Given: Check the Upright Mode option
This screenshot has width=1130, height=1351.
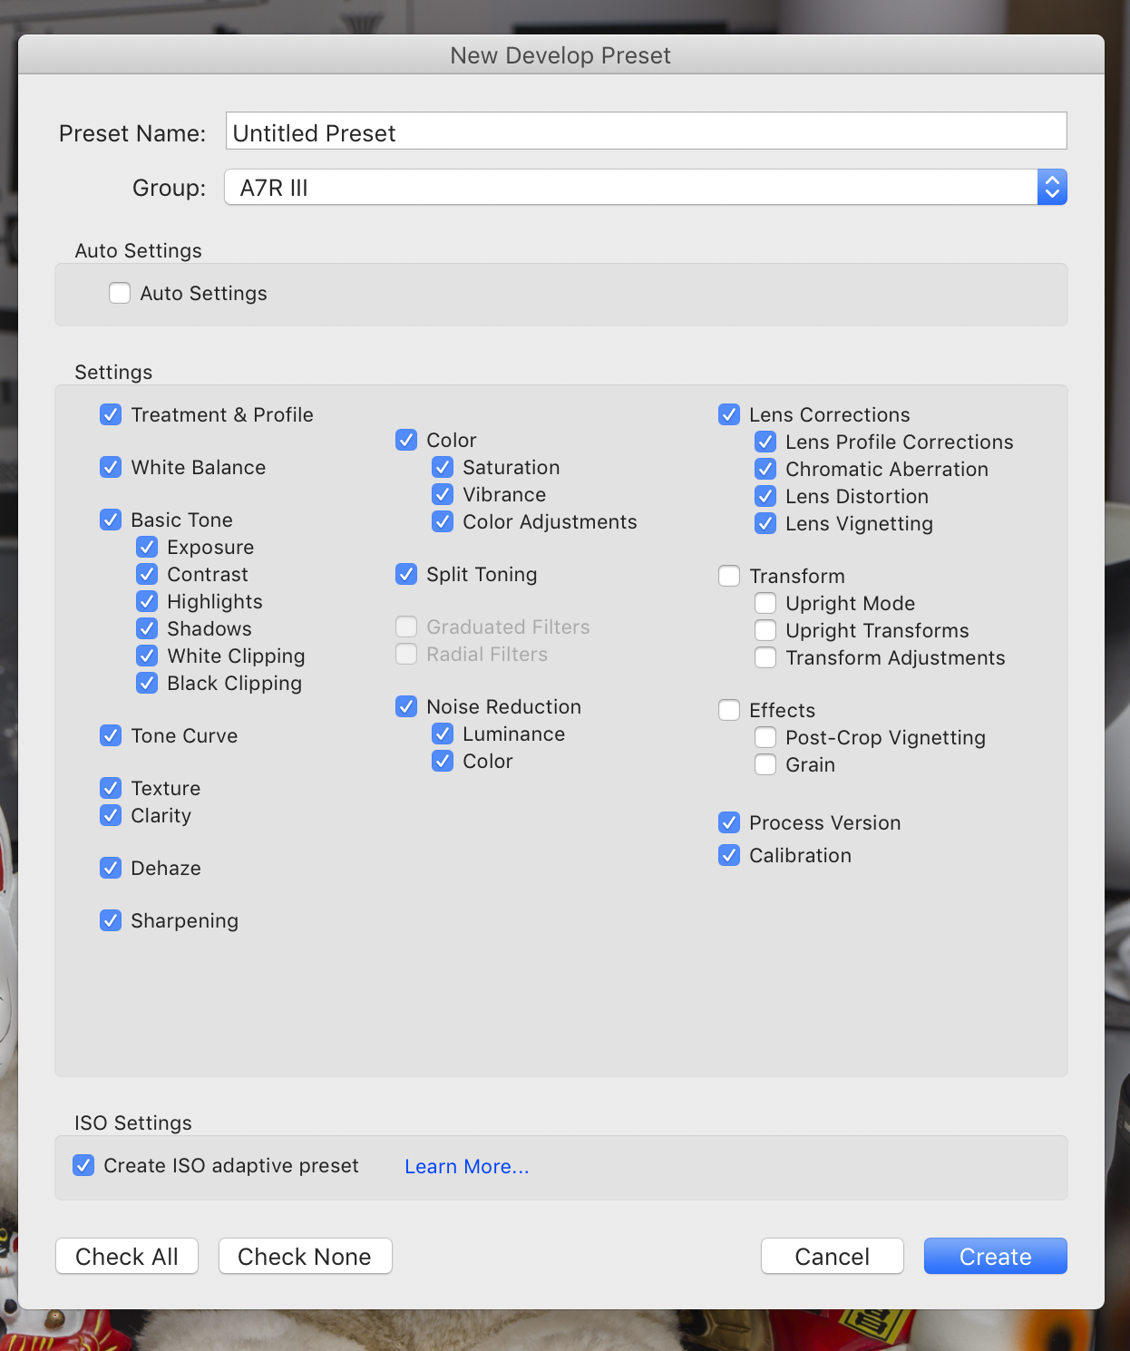Looking at the screenshot, I should tap(765, 603).
